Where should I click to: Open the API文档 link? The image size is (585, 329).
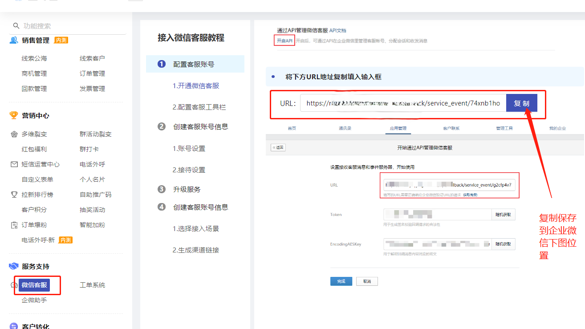tap(337, 30)
